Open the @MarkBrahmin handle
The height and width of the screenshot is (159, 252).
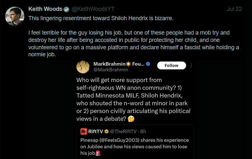[x=111, y=70]
